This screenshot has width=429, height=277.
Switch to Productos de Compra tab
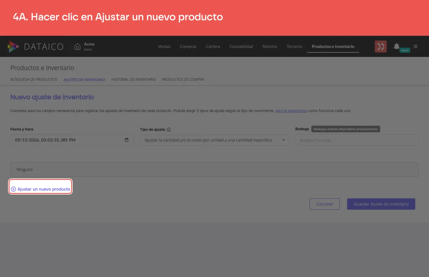[183, 80]
